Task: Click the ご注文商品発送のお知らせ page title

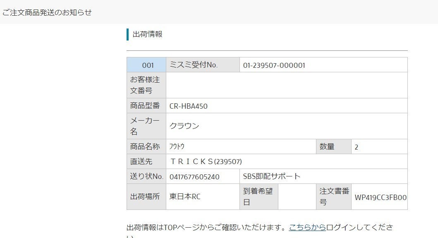Action: pyautogui.click(x=46, y=12)
